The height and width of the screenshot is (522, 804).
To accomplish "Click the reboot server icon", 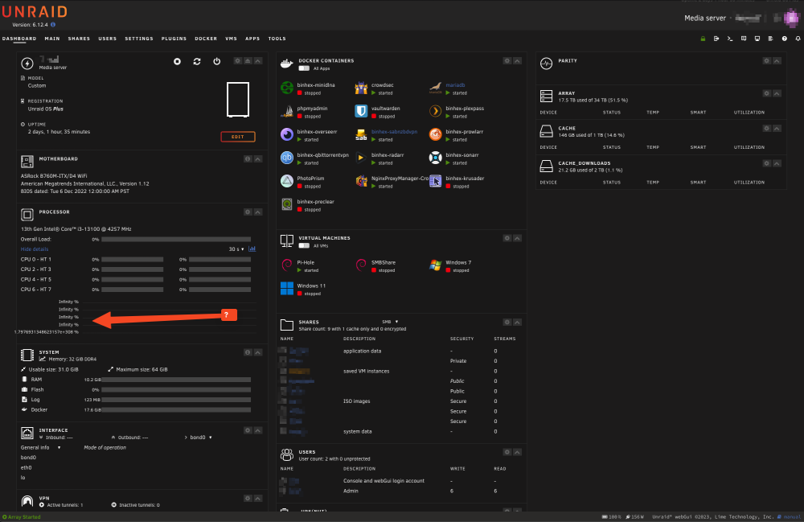I will (x=197, y=62).
